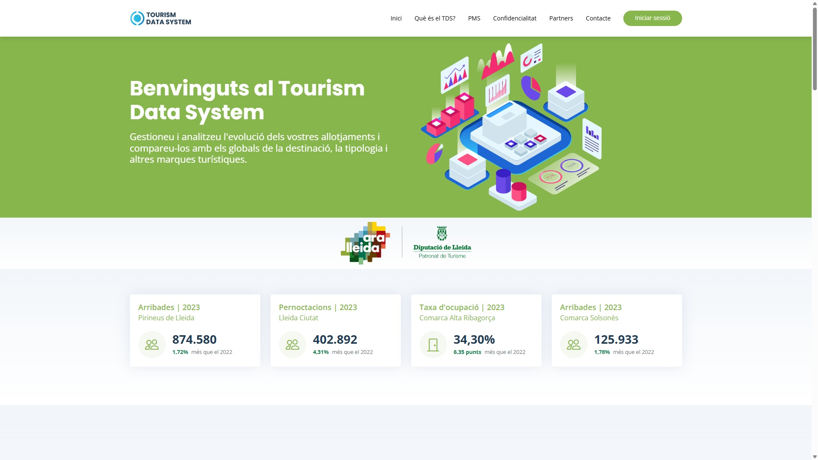The width and height of the screenshot is (818, 460).
Task: Click door icon in Taxa d'ocupació card
Action: point(433,345)
